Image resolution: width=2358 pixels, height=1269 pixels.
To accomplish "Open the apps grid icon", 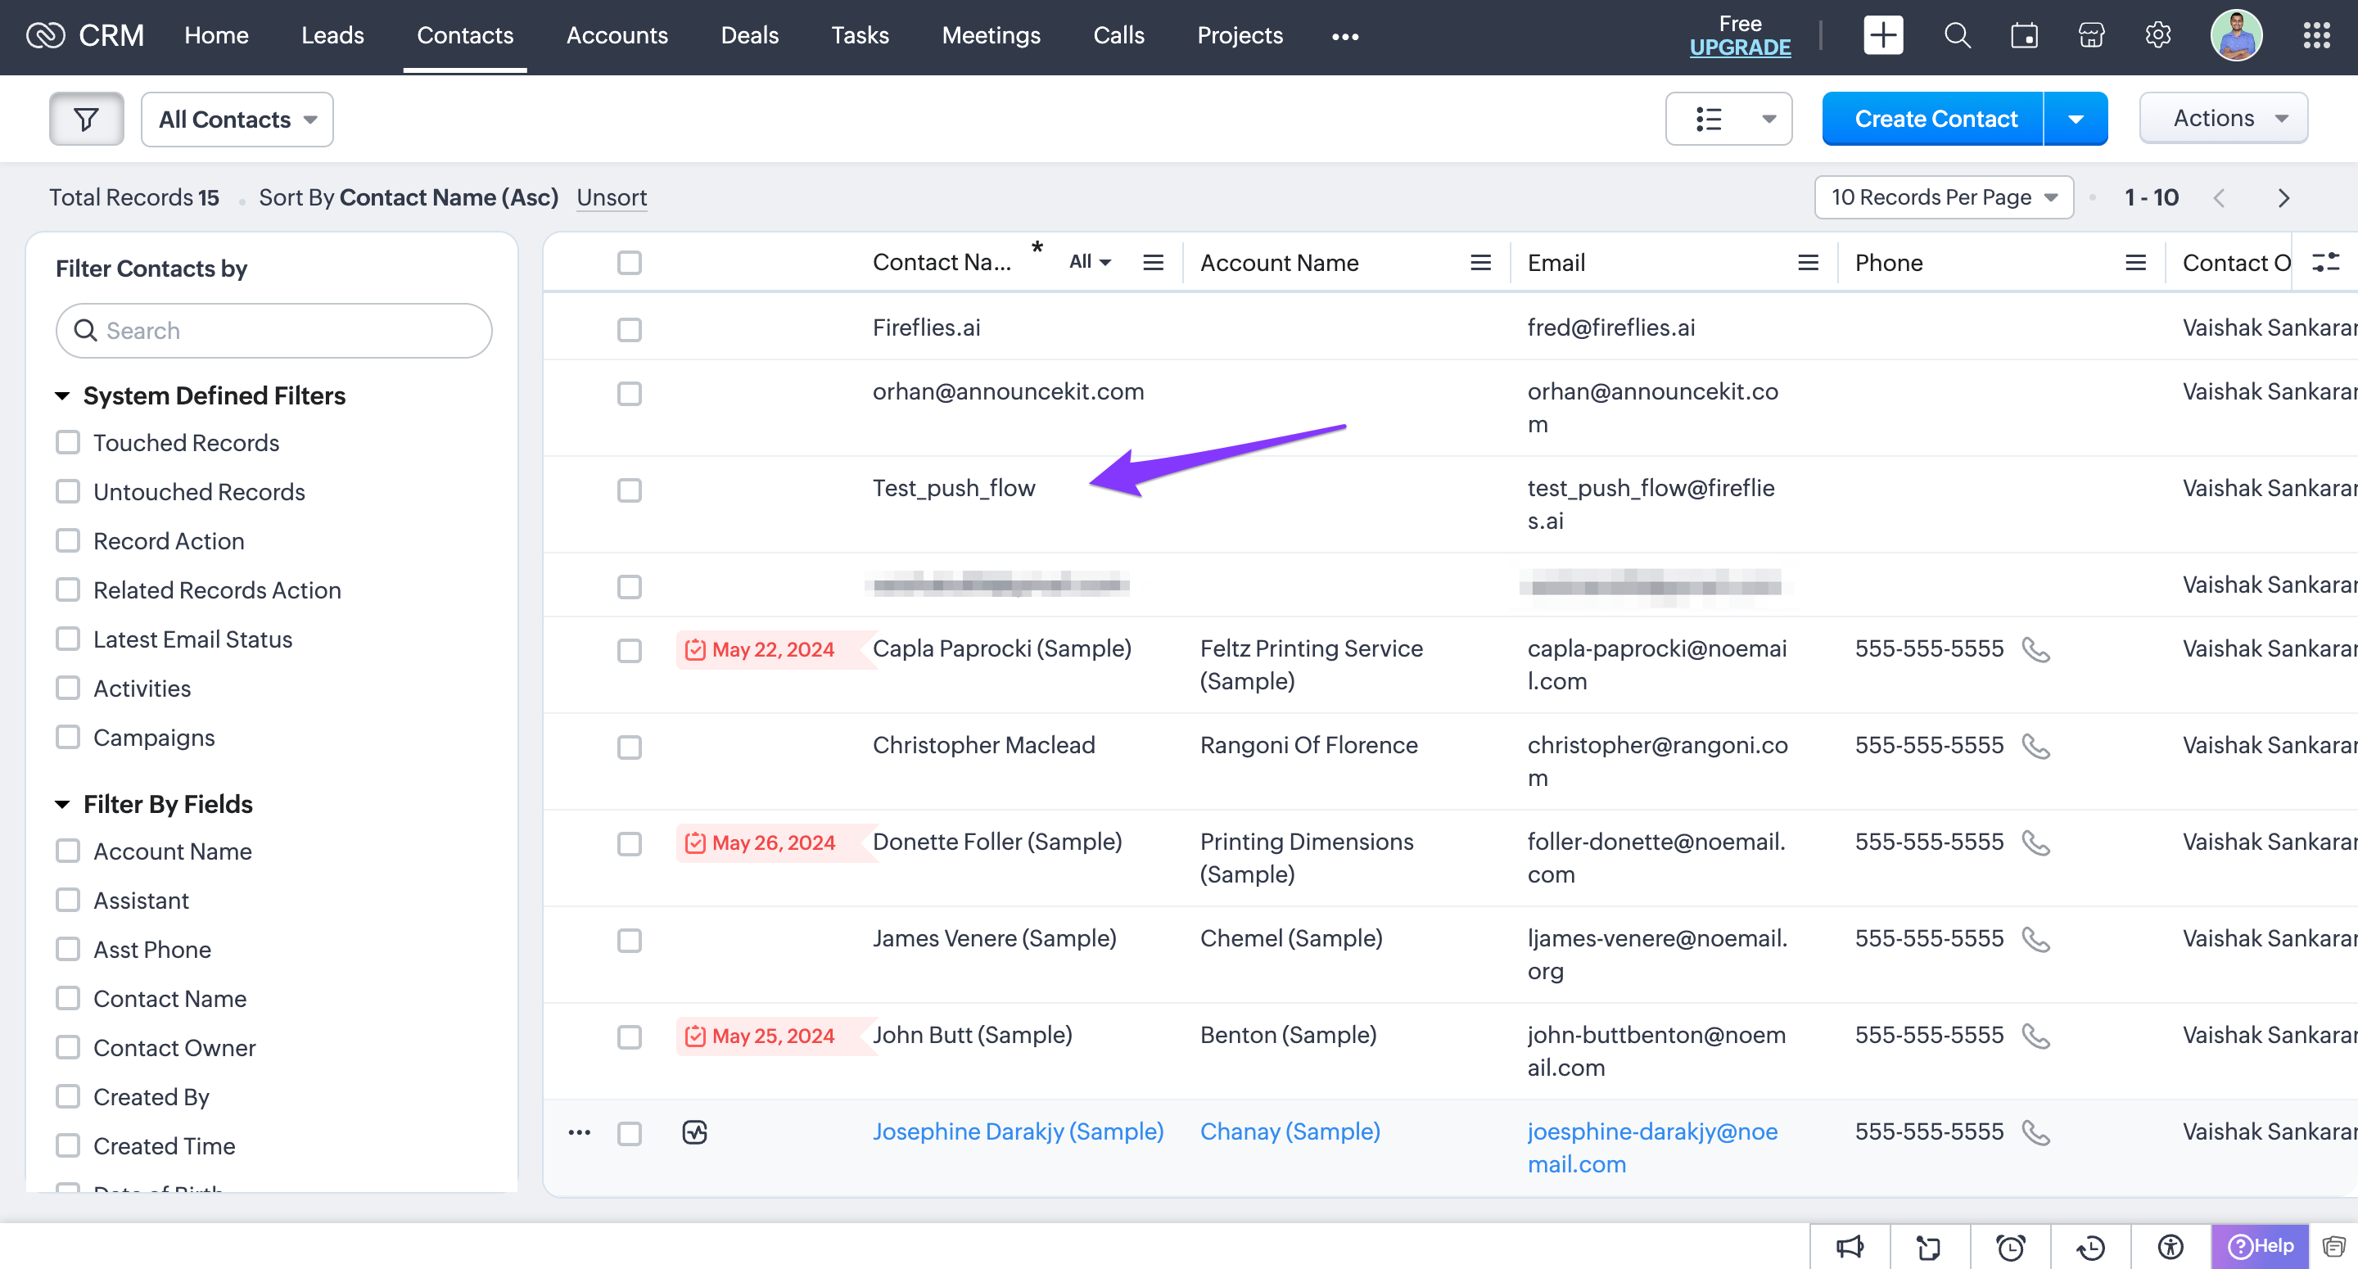I will point(2316,36).
